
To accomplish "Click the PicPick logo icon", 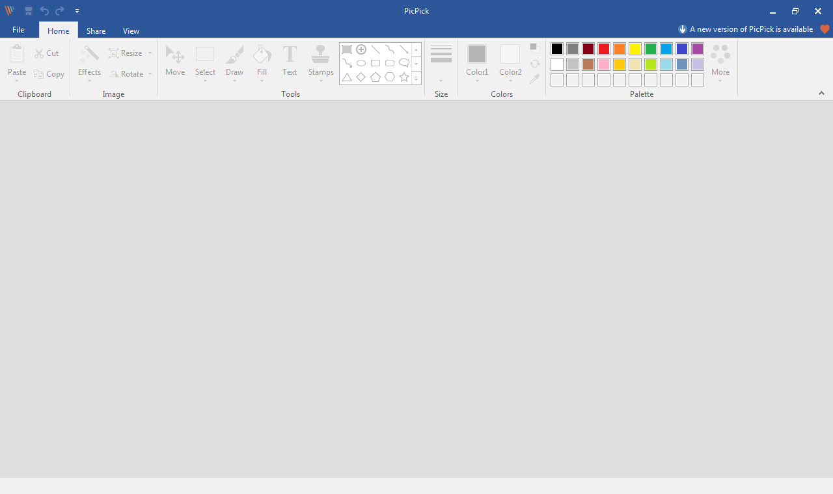I will pyautogui.click(x=10, y=10).
